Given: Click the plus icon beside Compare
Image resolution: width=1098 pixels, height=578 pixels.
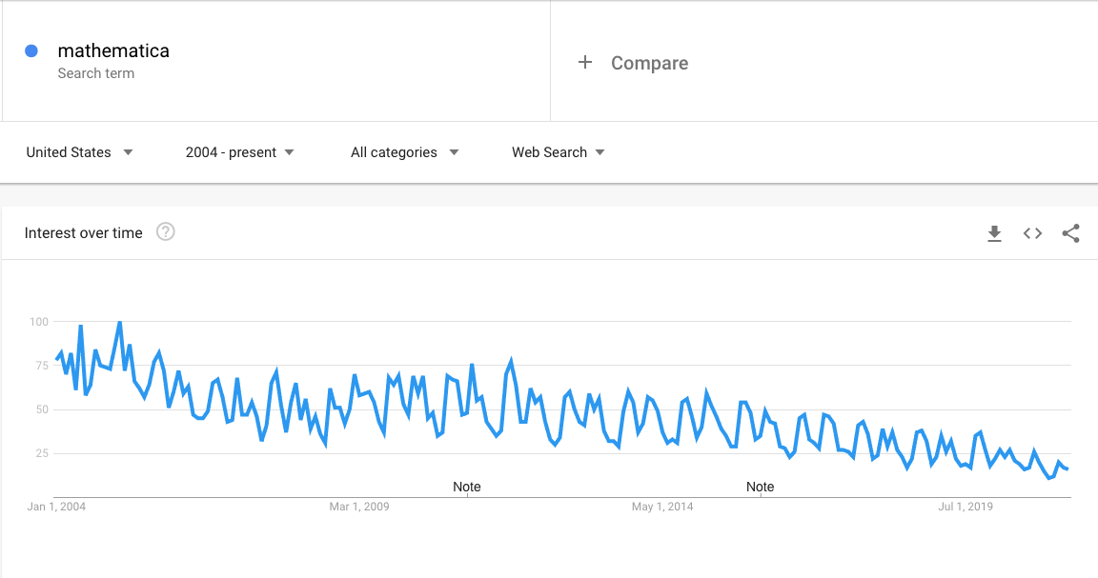Looking at the screenshot, I should click(584, 62).
